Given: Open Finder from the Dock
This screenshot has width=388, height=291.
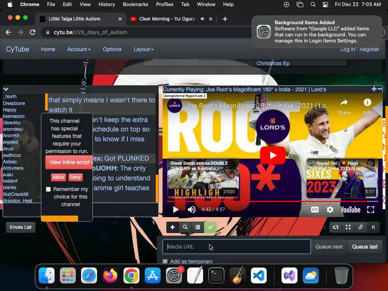Looking at the screenshot, I should click(47, 275).
